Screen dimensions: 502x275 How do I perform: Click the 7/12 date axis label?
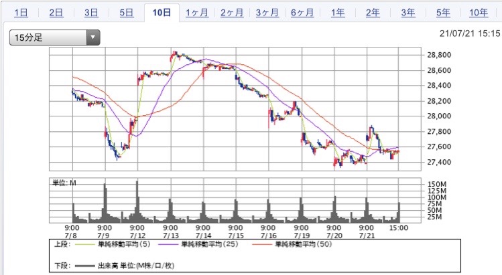[x=137, y=236]
